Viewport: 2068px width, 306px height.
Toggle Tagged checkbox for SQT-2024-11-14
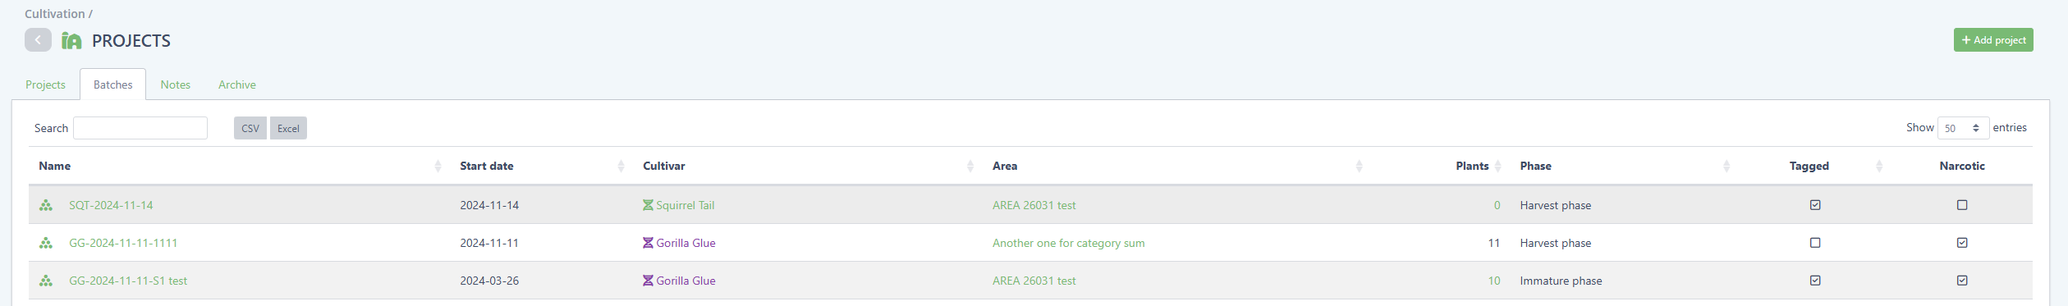pos(1815,205)
